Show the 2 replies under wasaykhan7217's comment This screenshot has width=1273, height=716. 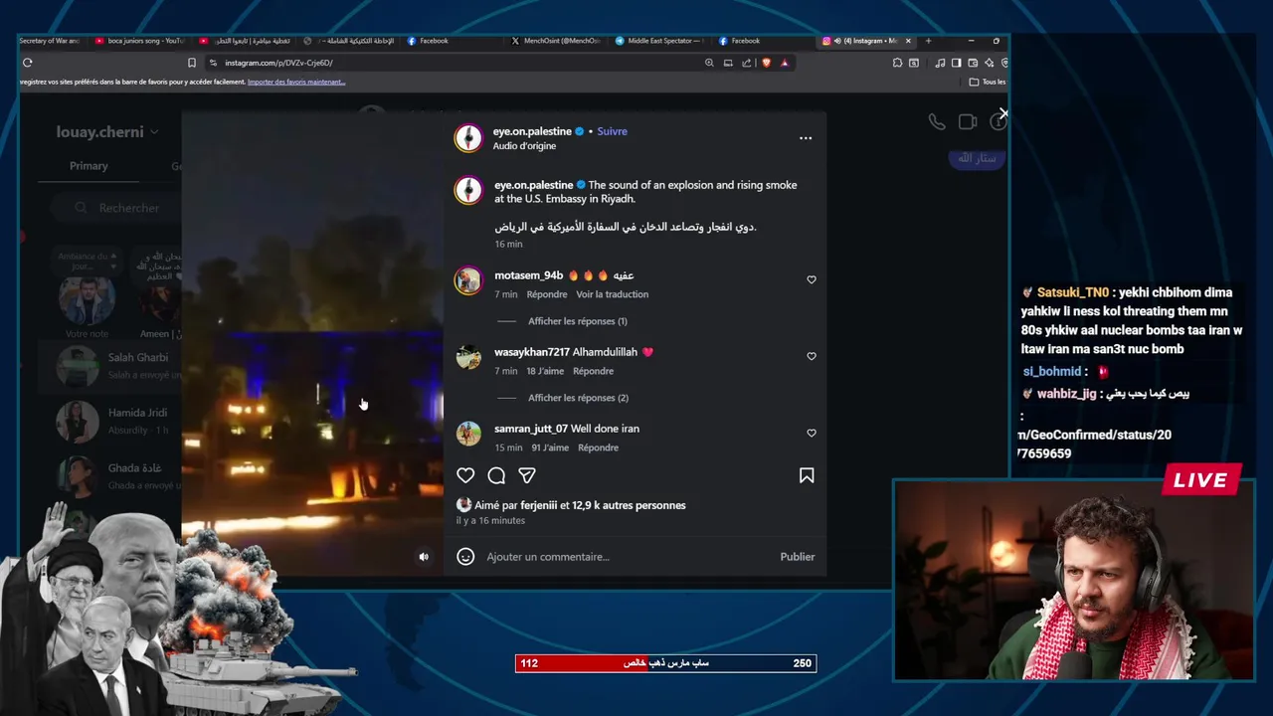point(578,398)
